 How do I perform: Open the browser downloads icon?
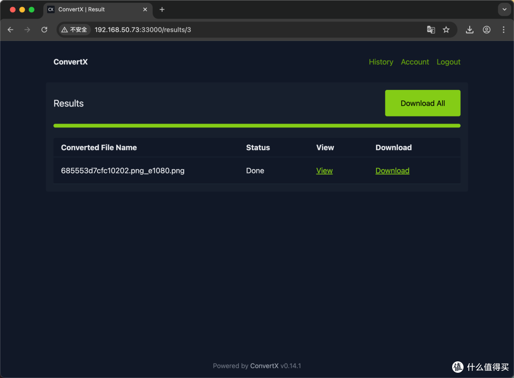[x=469, y=29]
